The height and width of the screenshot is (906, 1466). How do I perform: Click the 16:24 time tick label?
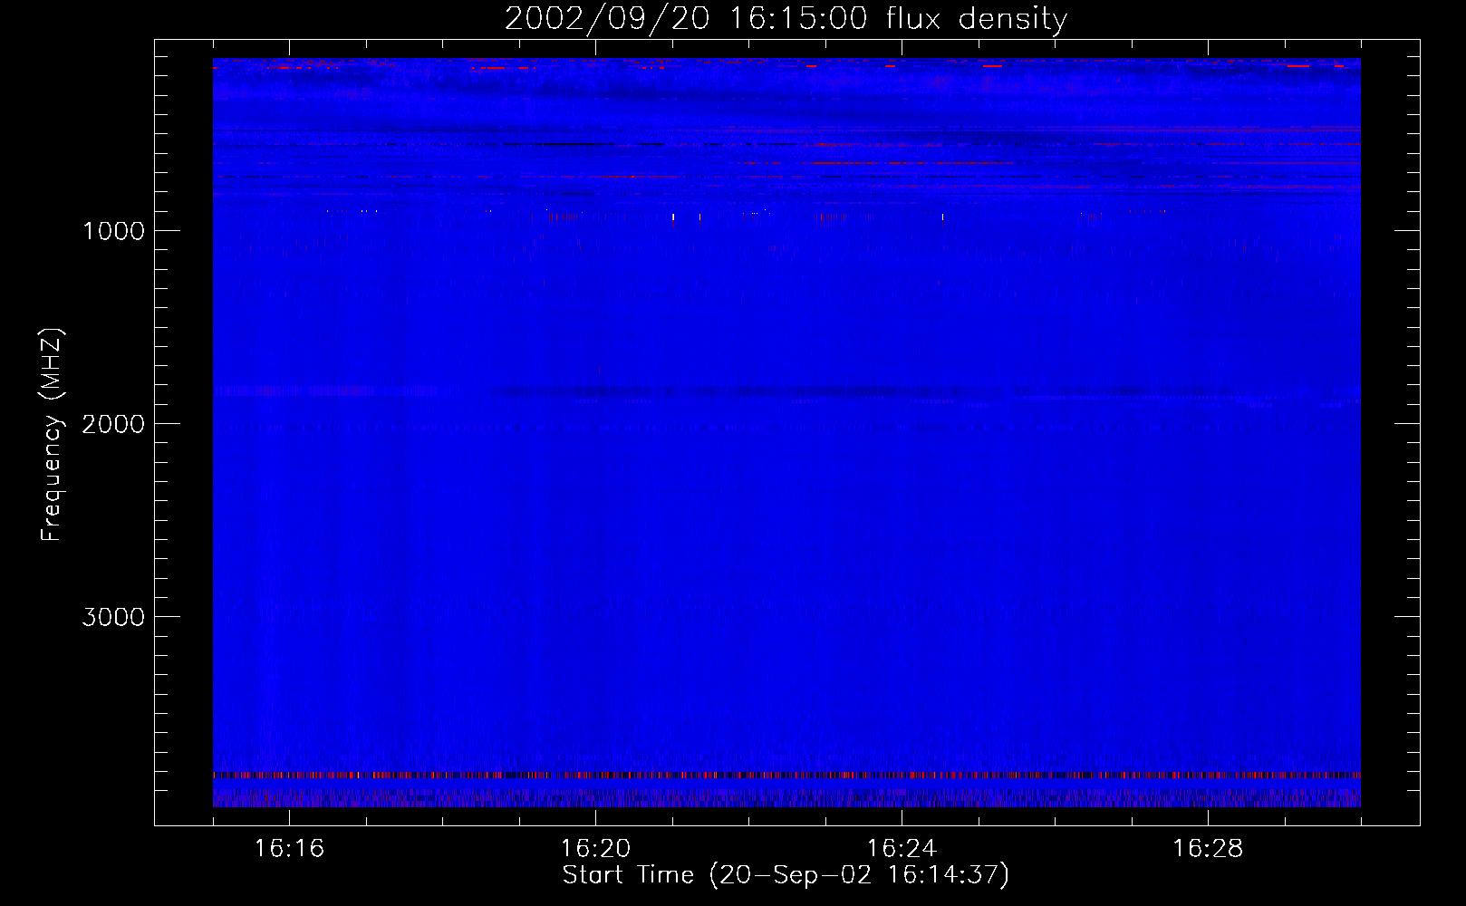pos(902,848)
